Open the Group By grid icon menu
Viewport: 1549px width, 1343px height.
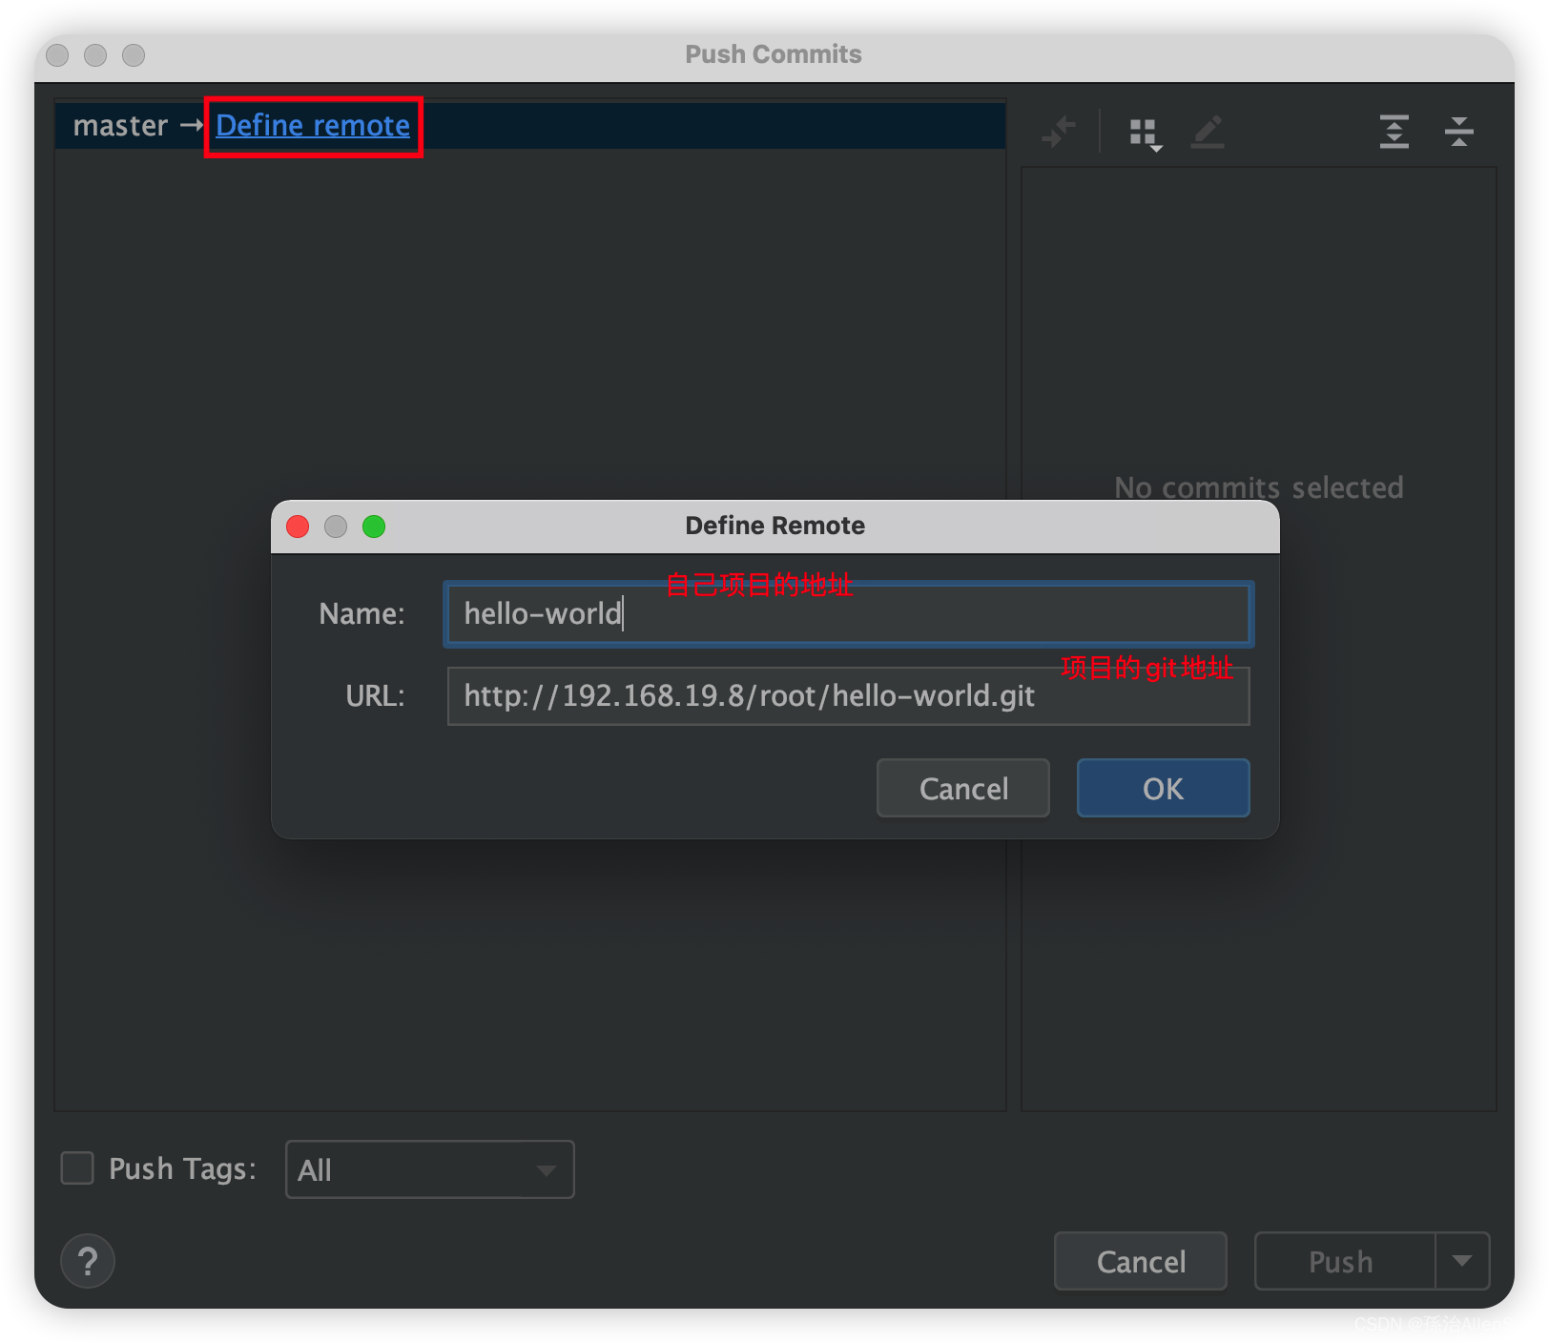1145,134
